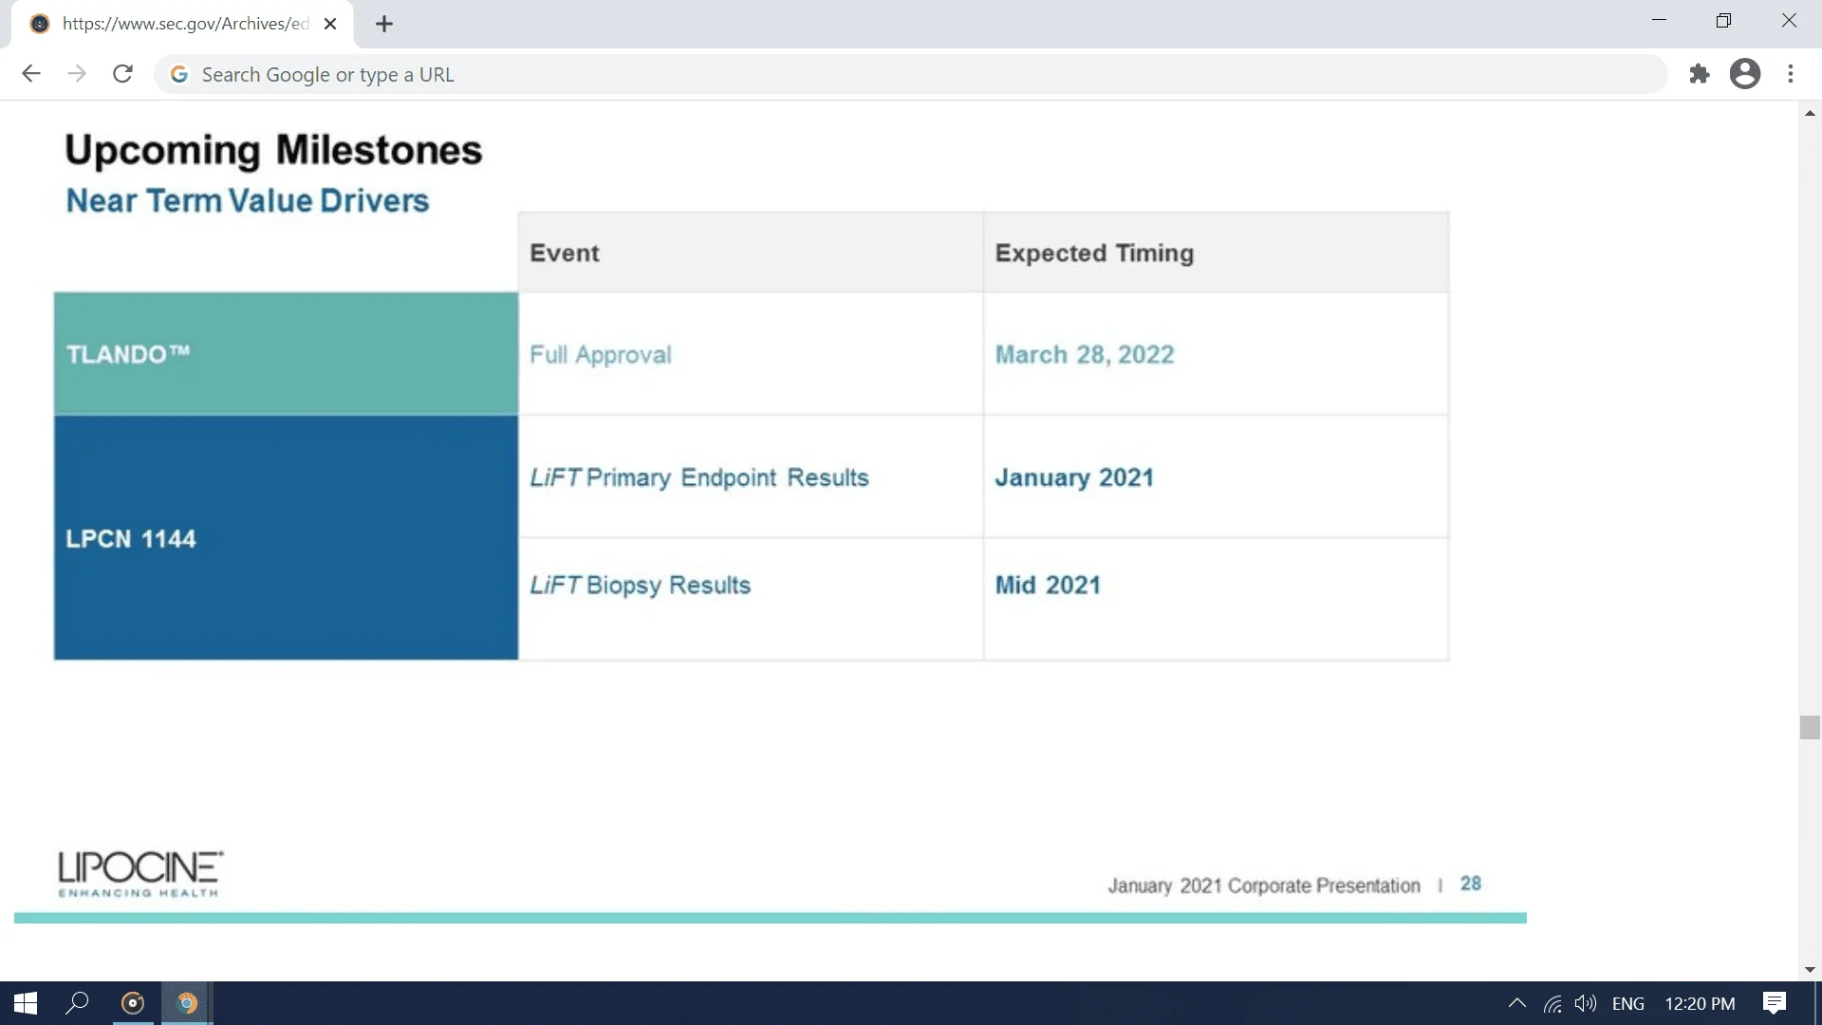The height and width of the screenshot is (1025, 1822).
Task: Restore down the browser window
Action: pyautogui.click(x=1723, y=21)
